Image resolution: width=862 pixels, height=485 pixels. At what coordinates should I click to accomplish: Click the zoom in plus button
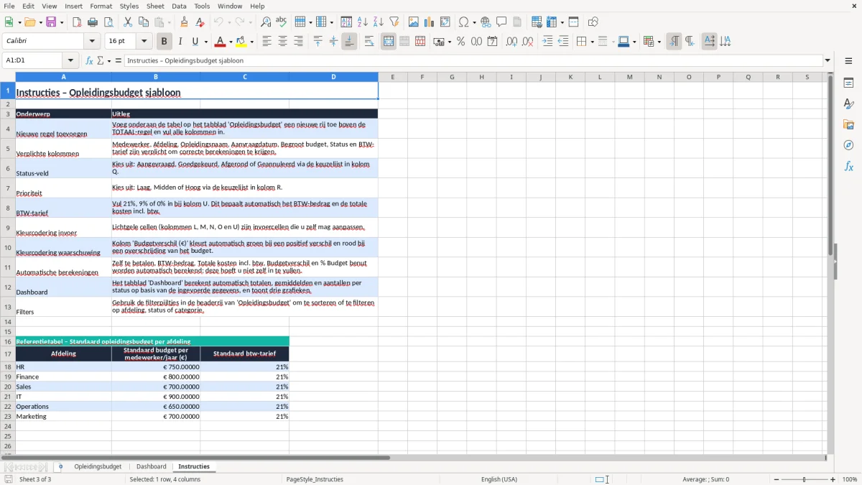click(x=833, y=479)
